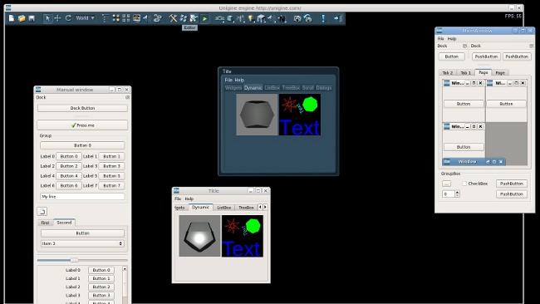
Task: Select Tab 2 in MainWindow
Action: pos(448,72)
